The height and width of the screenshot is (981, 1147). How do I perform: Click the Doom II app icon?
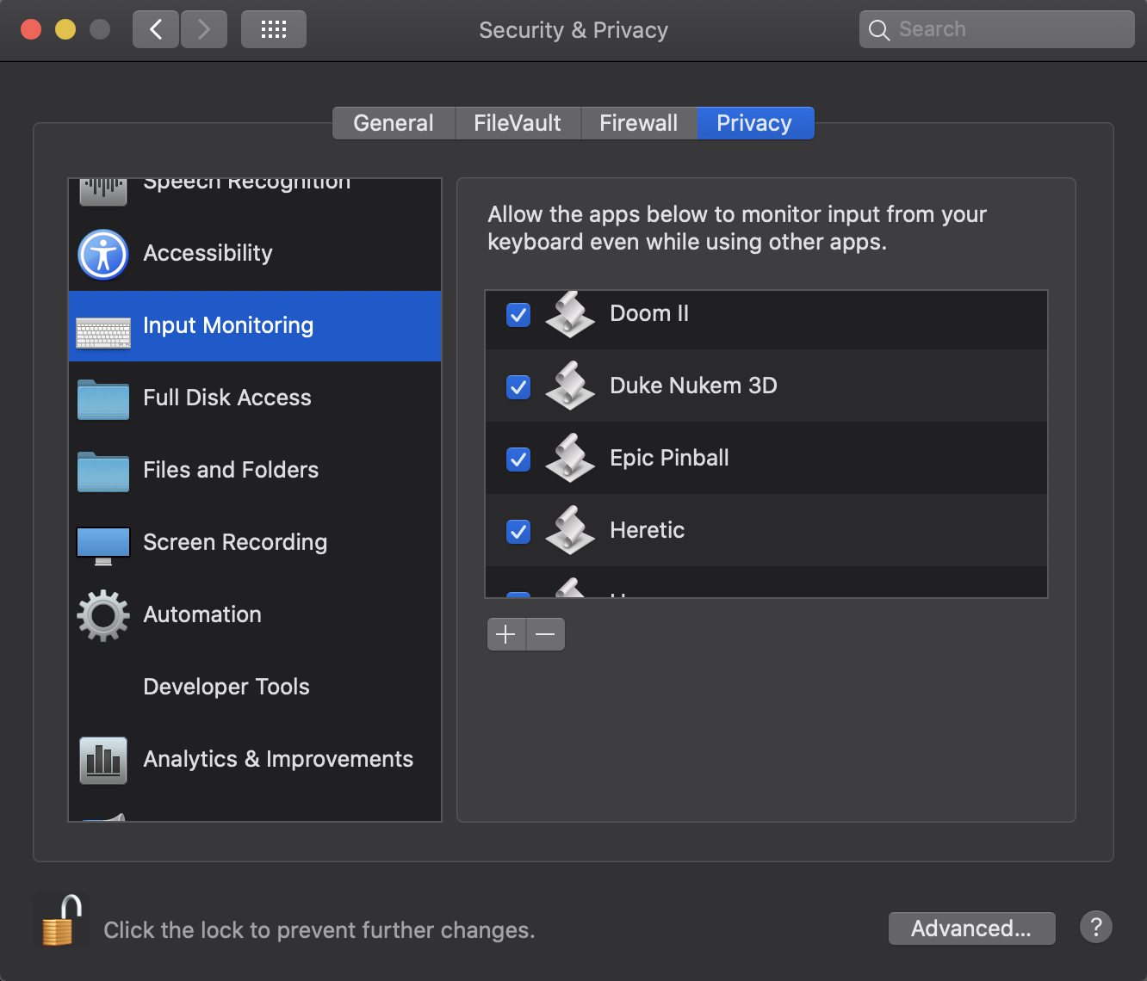[x=570, y=315]
